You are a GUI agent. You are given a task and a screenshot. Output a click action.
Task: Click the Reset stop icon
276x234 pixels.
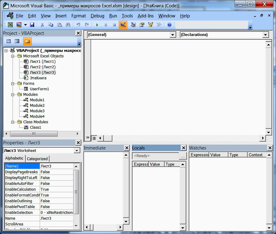(x=114, y=25)
